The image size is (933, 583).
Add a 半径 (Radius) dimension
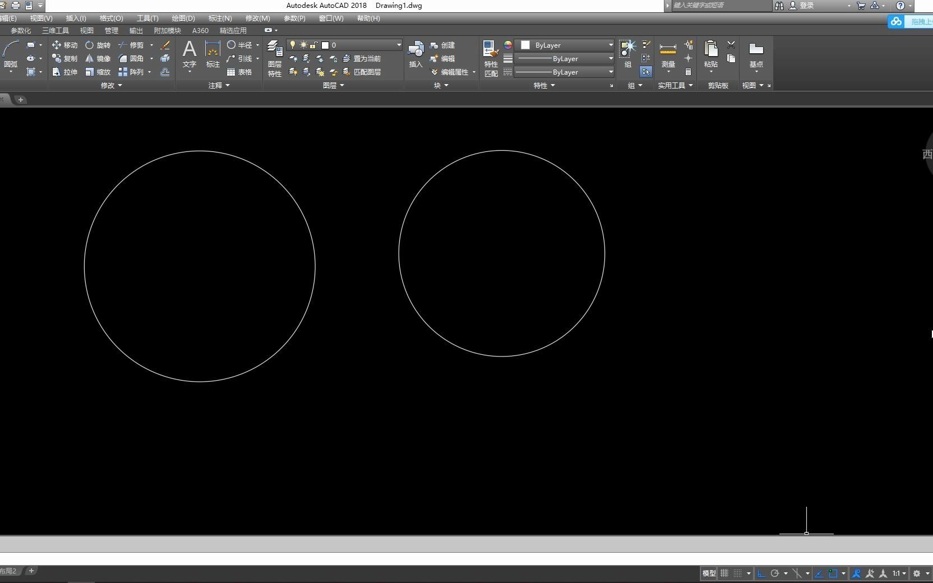coord(239,45)
